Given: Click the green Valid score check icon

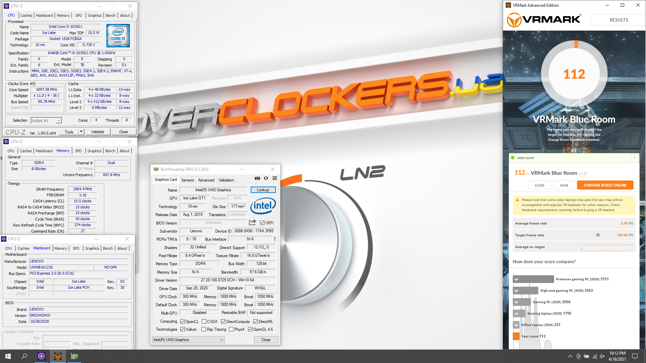Looking at the screenshot, I should [x=513, y=158].
